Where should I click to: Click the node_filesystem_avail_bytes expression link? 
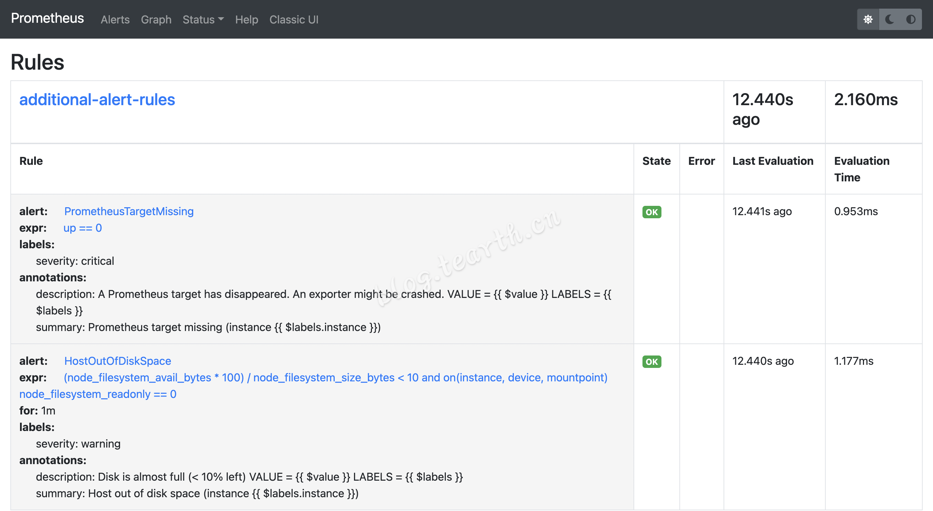click(313, 386)
